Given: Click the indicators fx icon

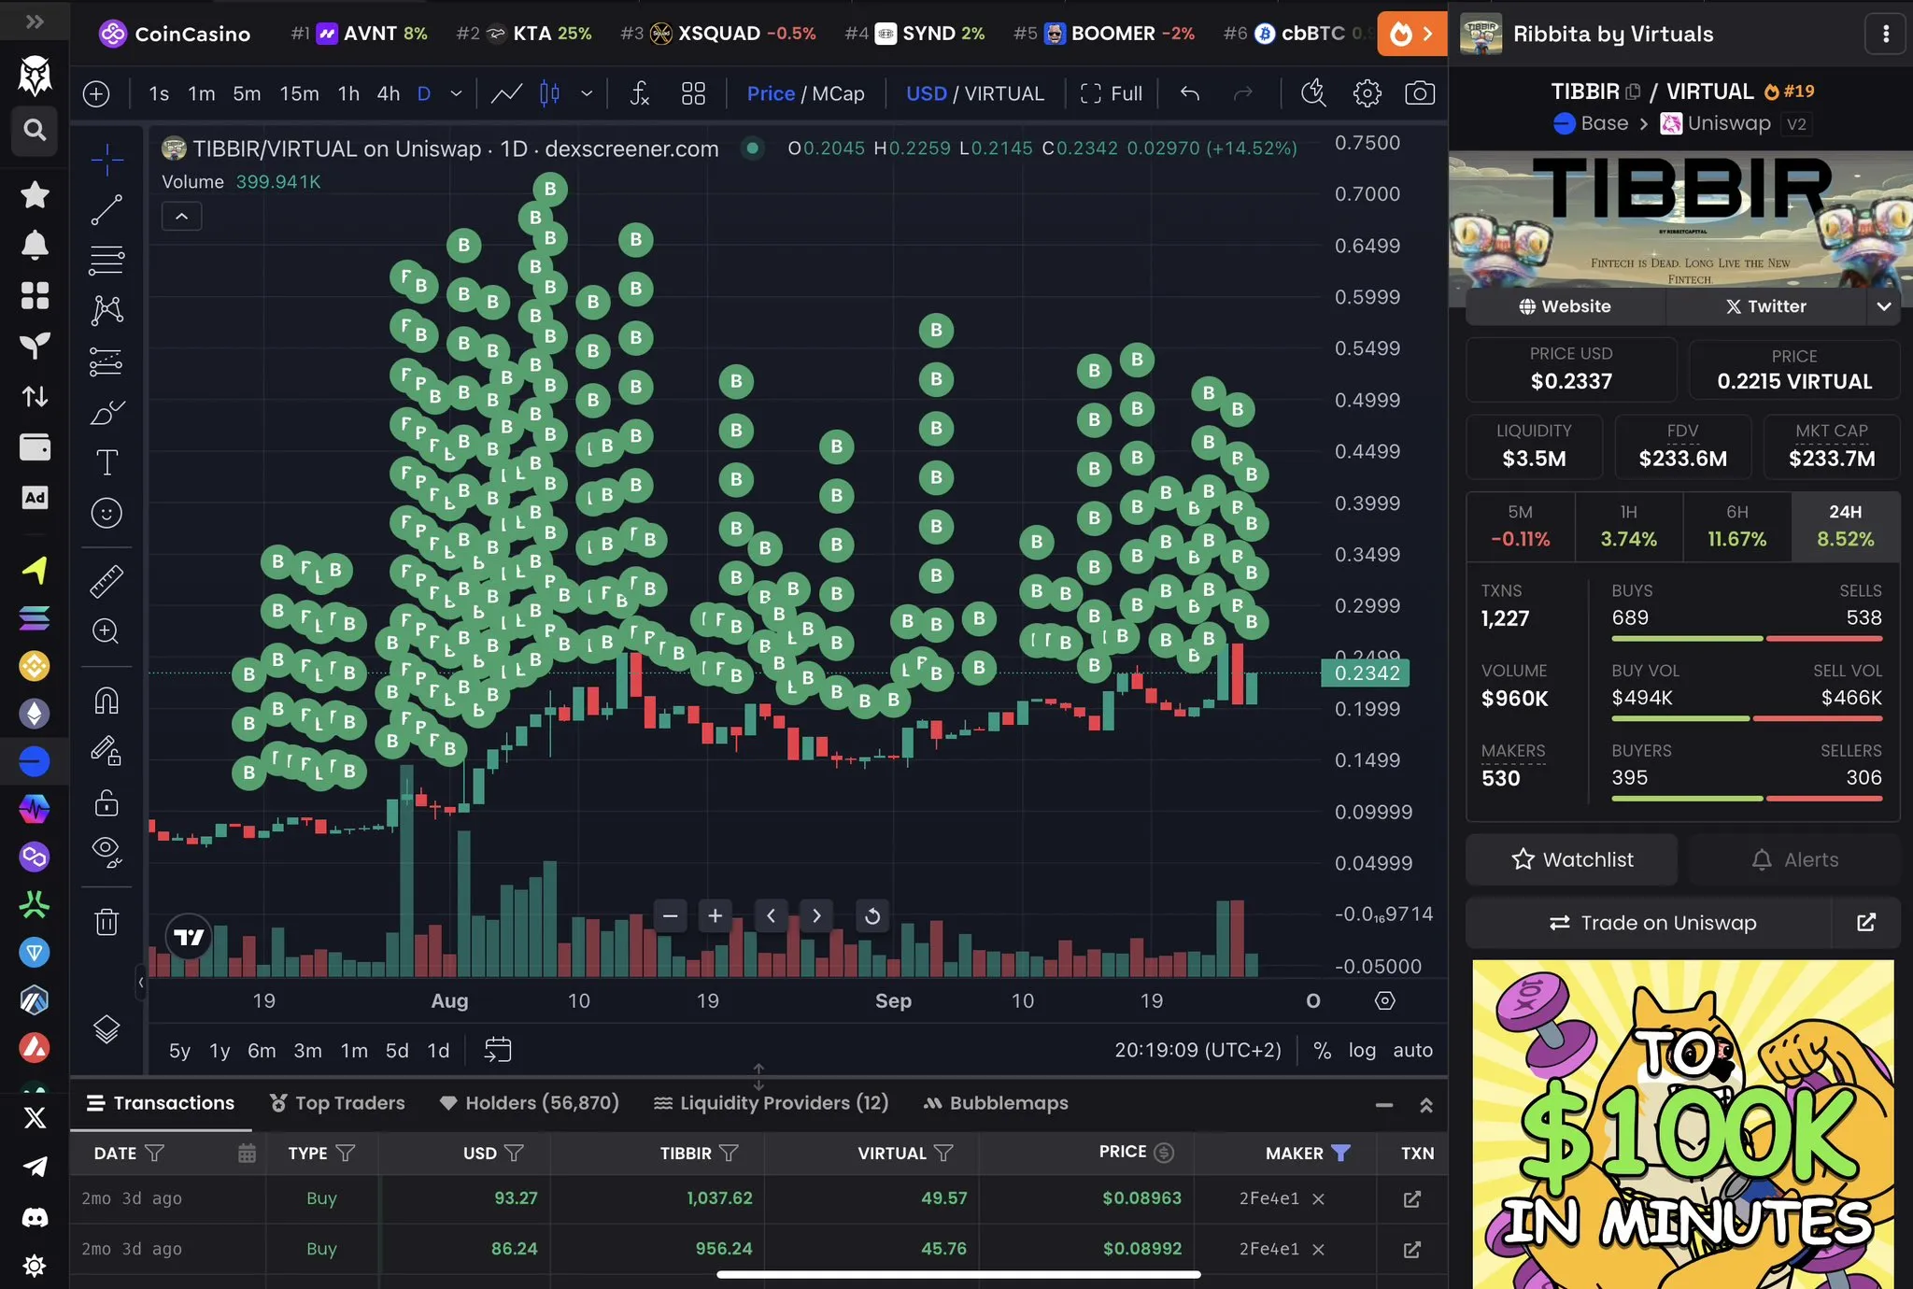Looking at the screenshot, I should coord(640,93).
